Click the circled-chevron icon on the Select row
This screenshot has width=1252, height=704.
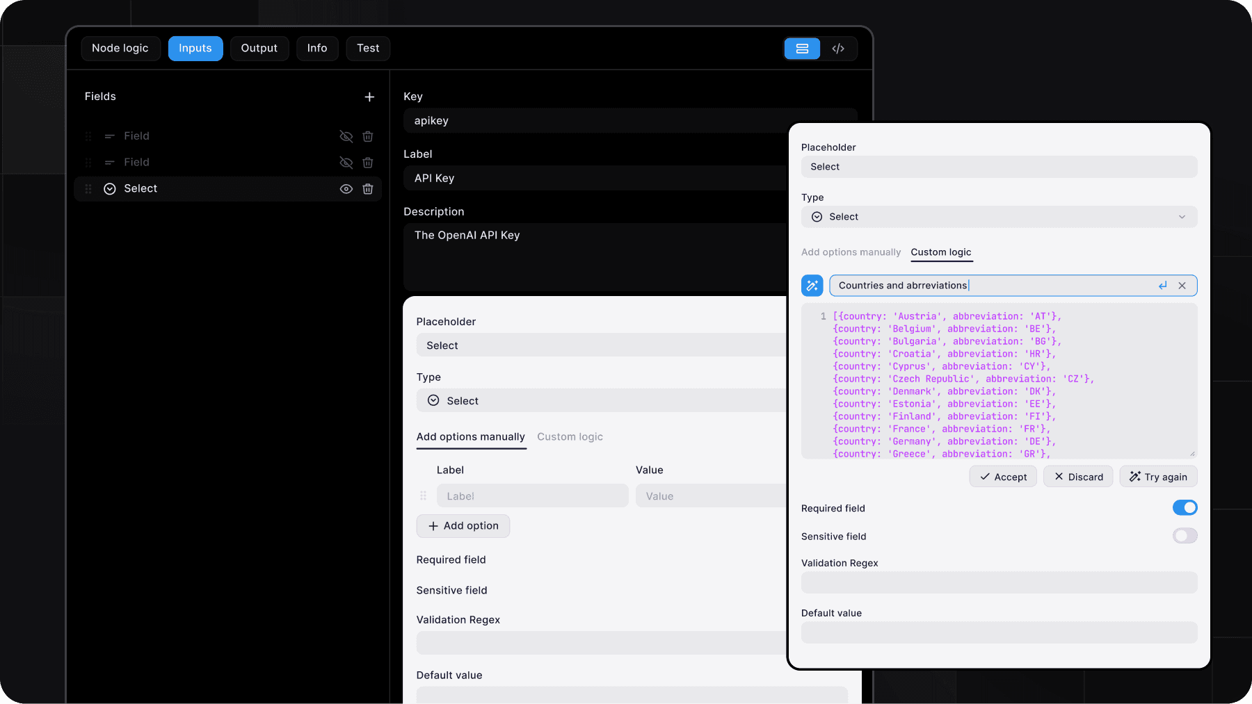click(x=110, y=189)
